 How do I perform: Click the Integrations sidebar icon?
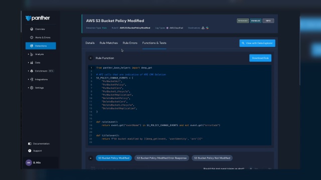click(32, 79)
